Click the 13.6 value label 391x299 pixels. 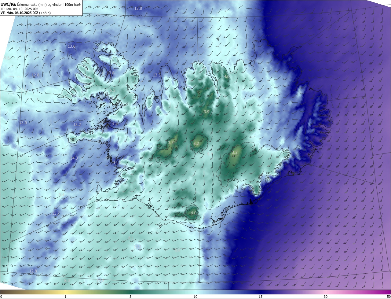click(71, 46)
